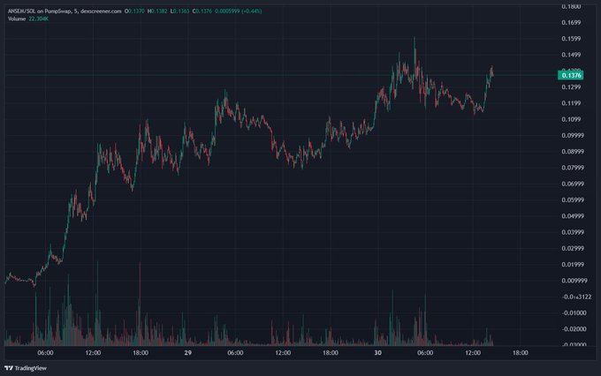Click the 0.1199 price axis label

[x=571, y=103]
